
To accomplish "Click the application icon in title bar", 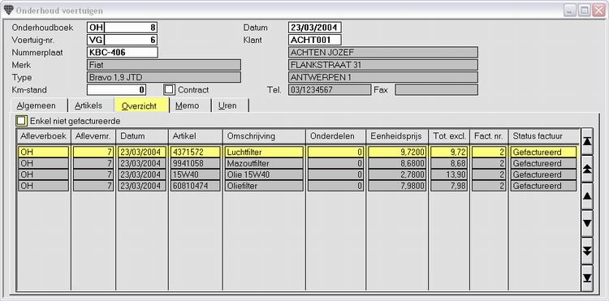I will pyautogui.click(x=8, y=10).
